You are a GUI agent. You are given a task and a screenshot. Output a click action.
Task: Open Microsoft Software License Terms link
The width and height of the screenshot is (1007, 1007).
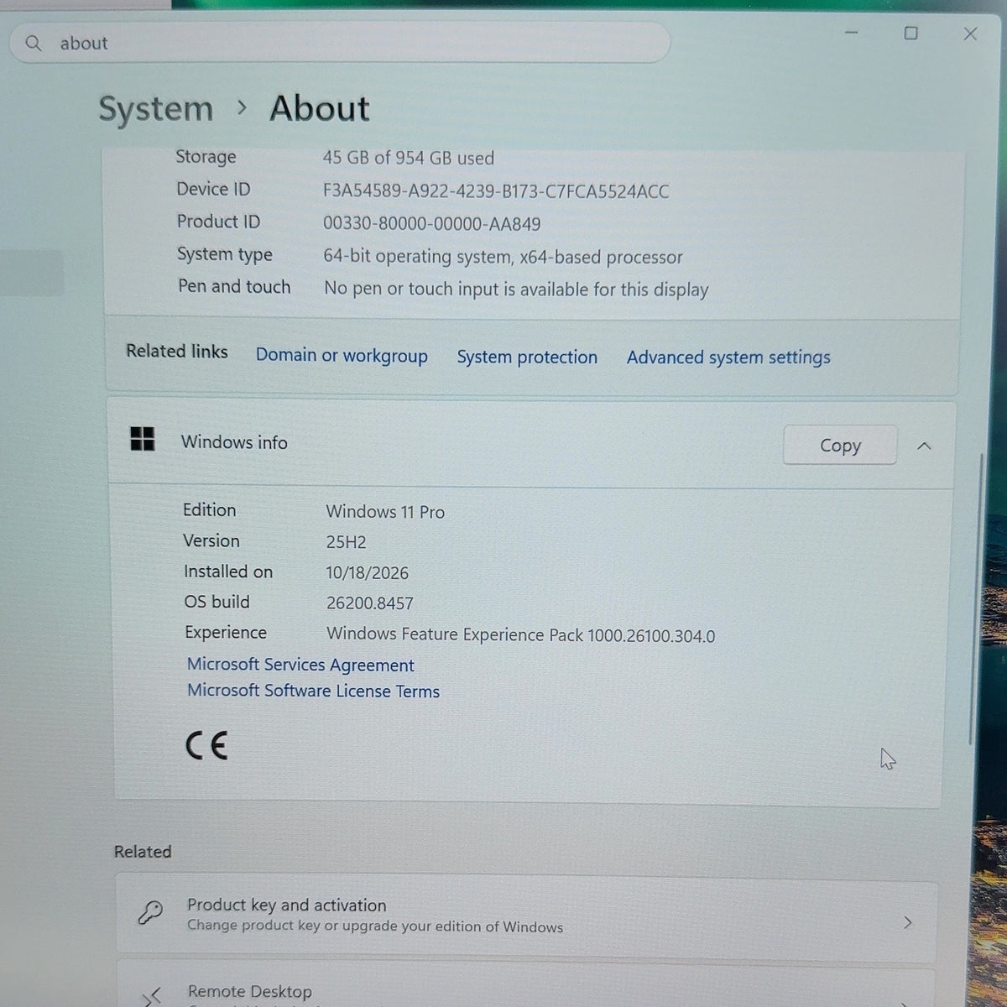(313, 691)
